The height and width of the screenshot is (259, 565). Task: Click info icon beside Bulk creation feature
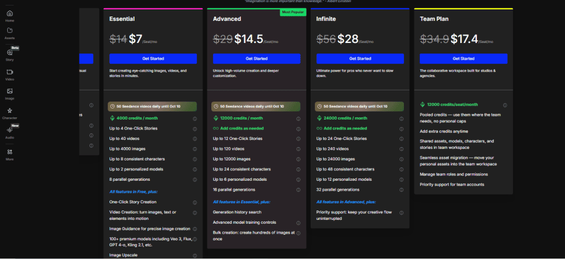click(x=299, y=233)
